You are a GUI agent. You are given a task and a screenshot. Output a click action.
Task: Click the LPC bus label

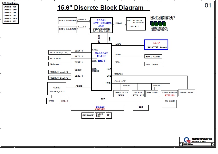point(103,99)
